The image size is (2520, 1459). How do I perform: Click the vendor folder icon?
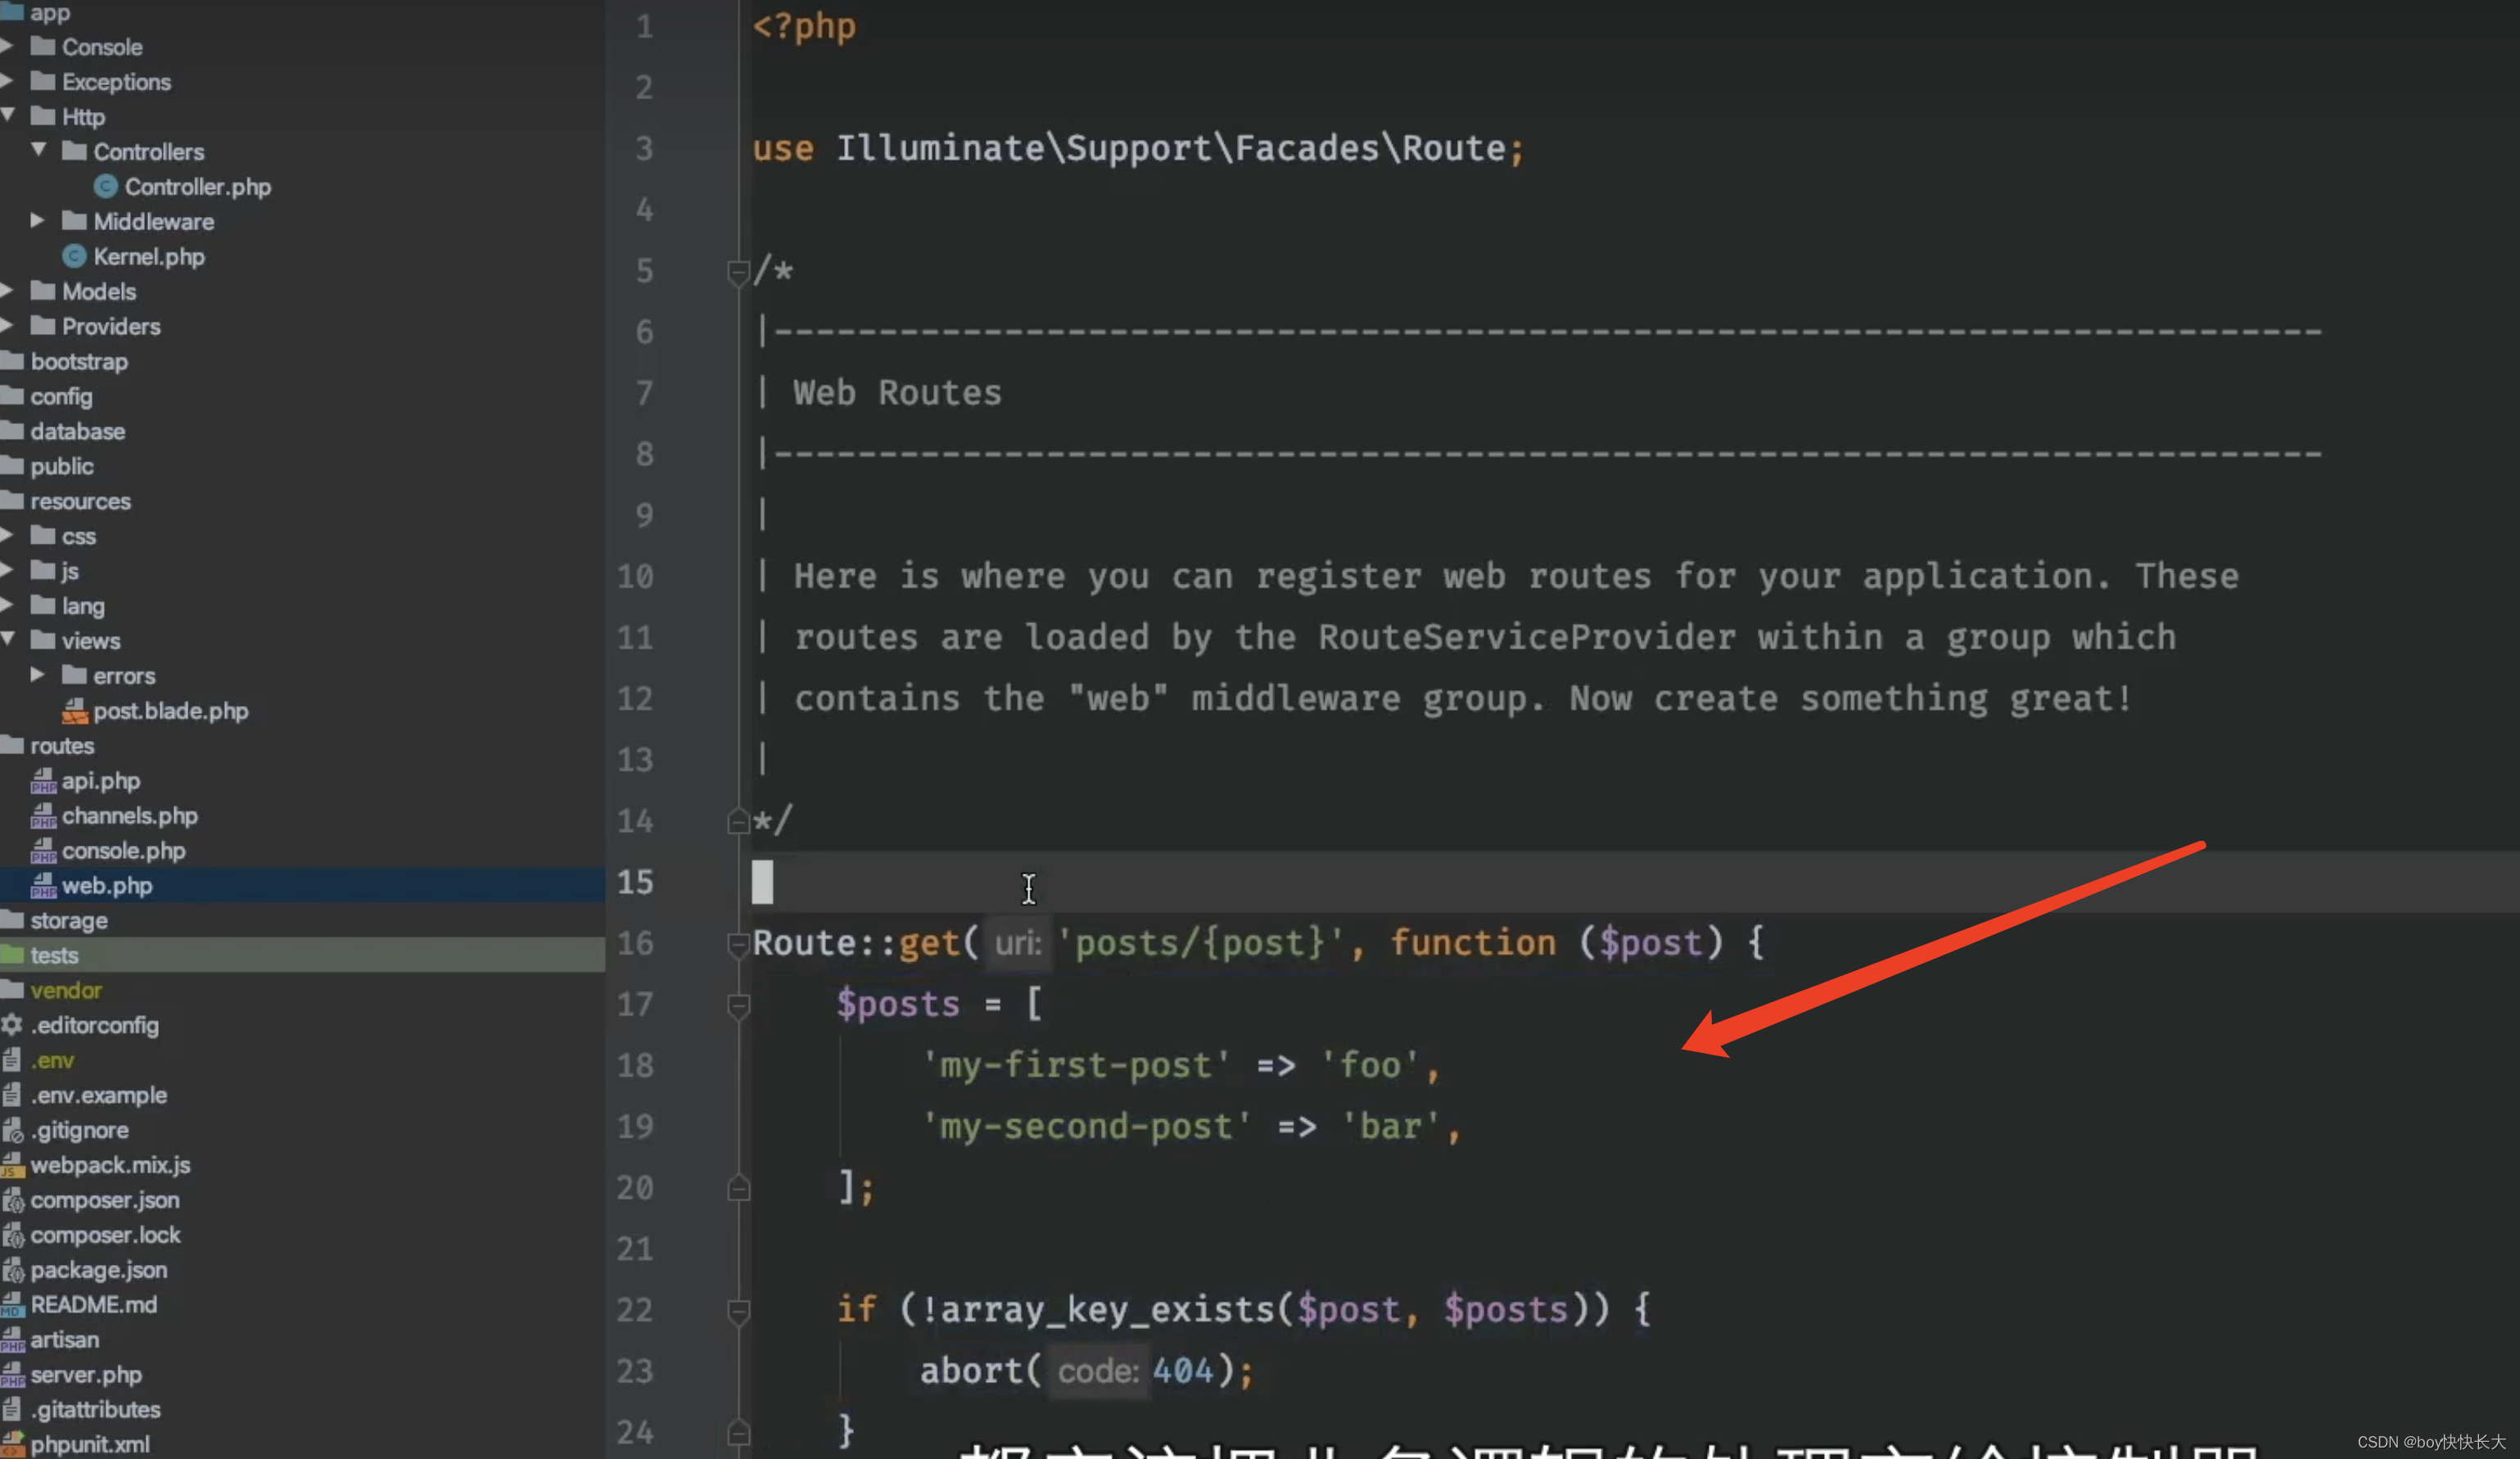click(12, 989)
